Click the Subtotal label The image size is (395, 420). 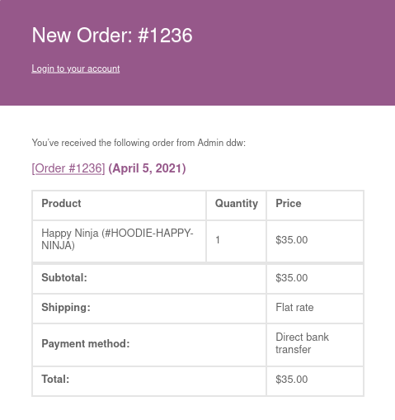(x=64, y=278)
